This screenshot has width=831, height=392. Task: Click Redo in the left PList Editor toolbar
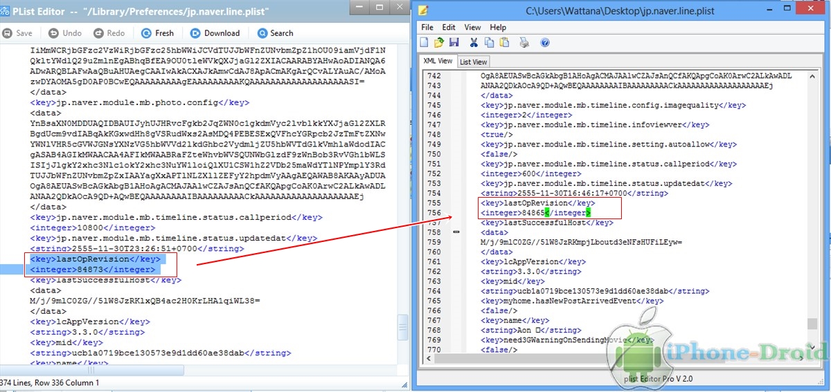pos(108,33)
